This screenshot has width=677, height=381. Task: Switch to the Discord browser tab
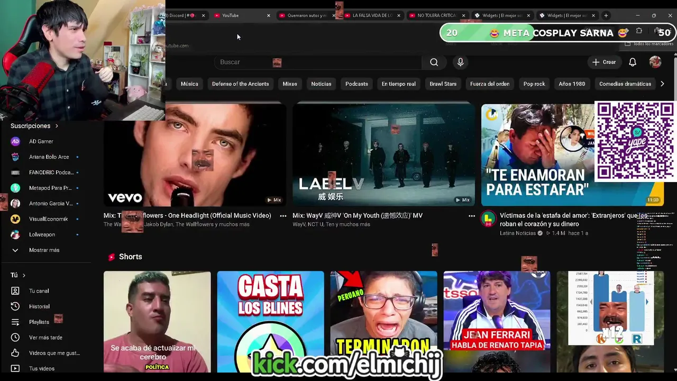tap(185, 15)
